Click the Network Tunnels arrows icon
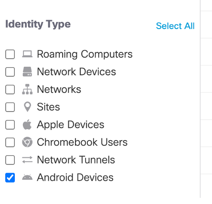Image resolution: width=212 pixels, height=204 pixels. tap(27, 160)
